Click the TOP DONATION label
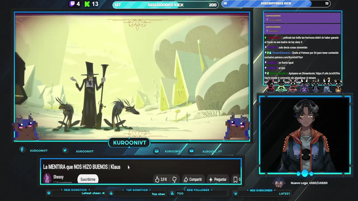Screen dimensions: 358x201 pos(137,190)
